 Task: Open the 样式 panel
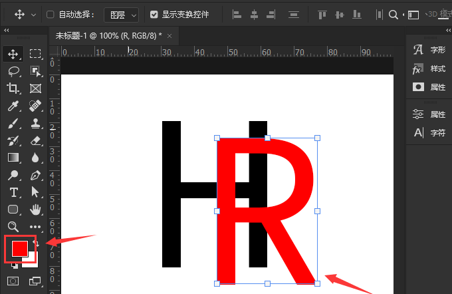coord(429,69)
